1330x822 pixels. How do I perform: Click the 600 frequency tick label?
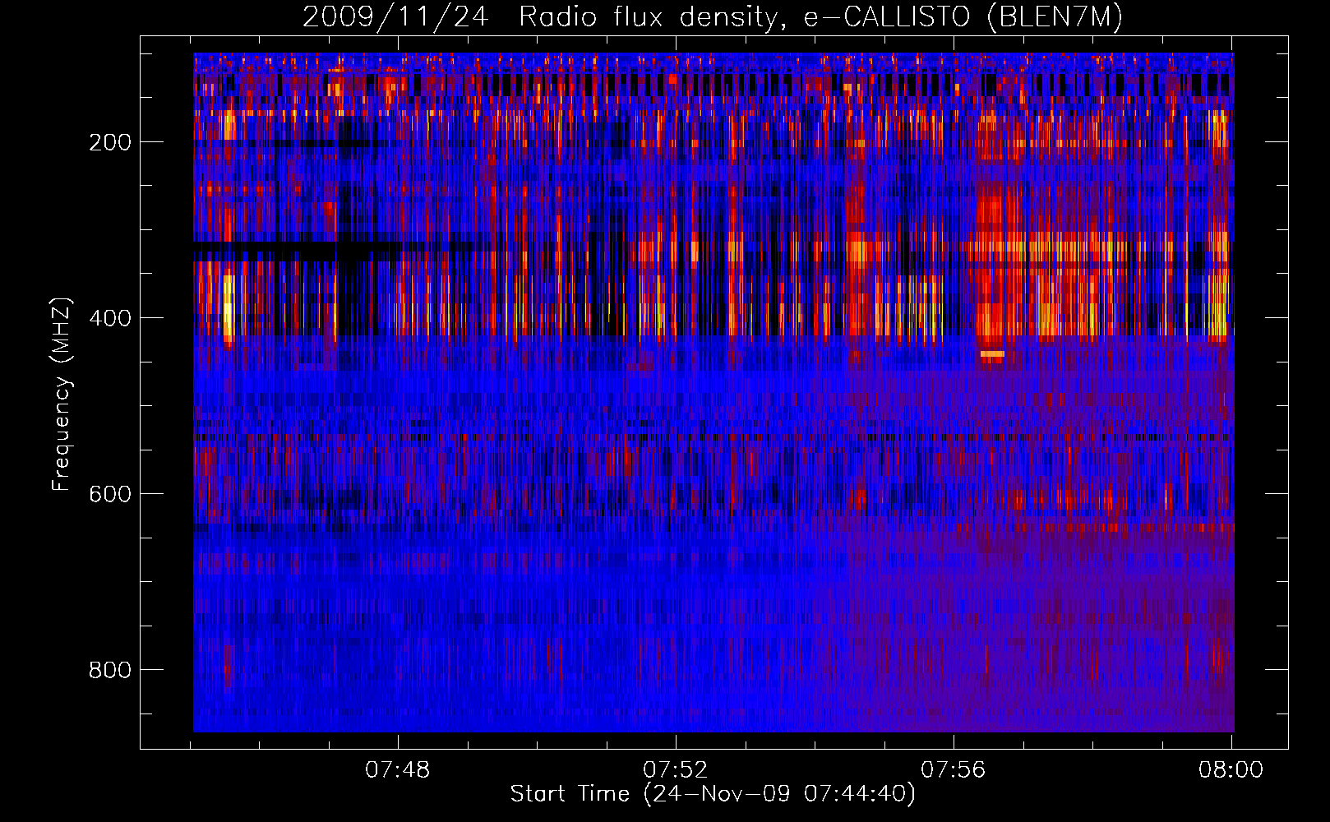pos(110,494)
